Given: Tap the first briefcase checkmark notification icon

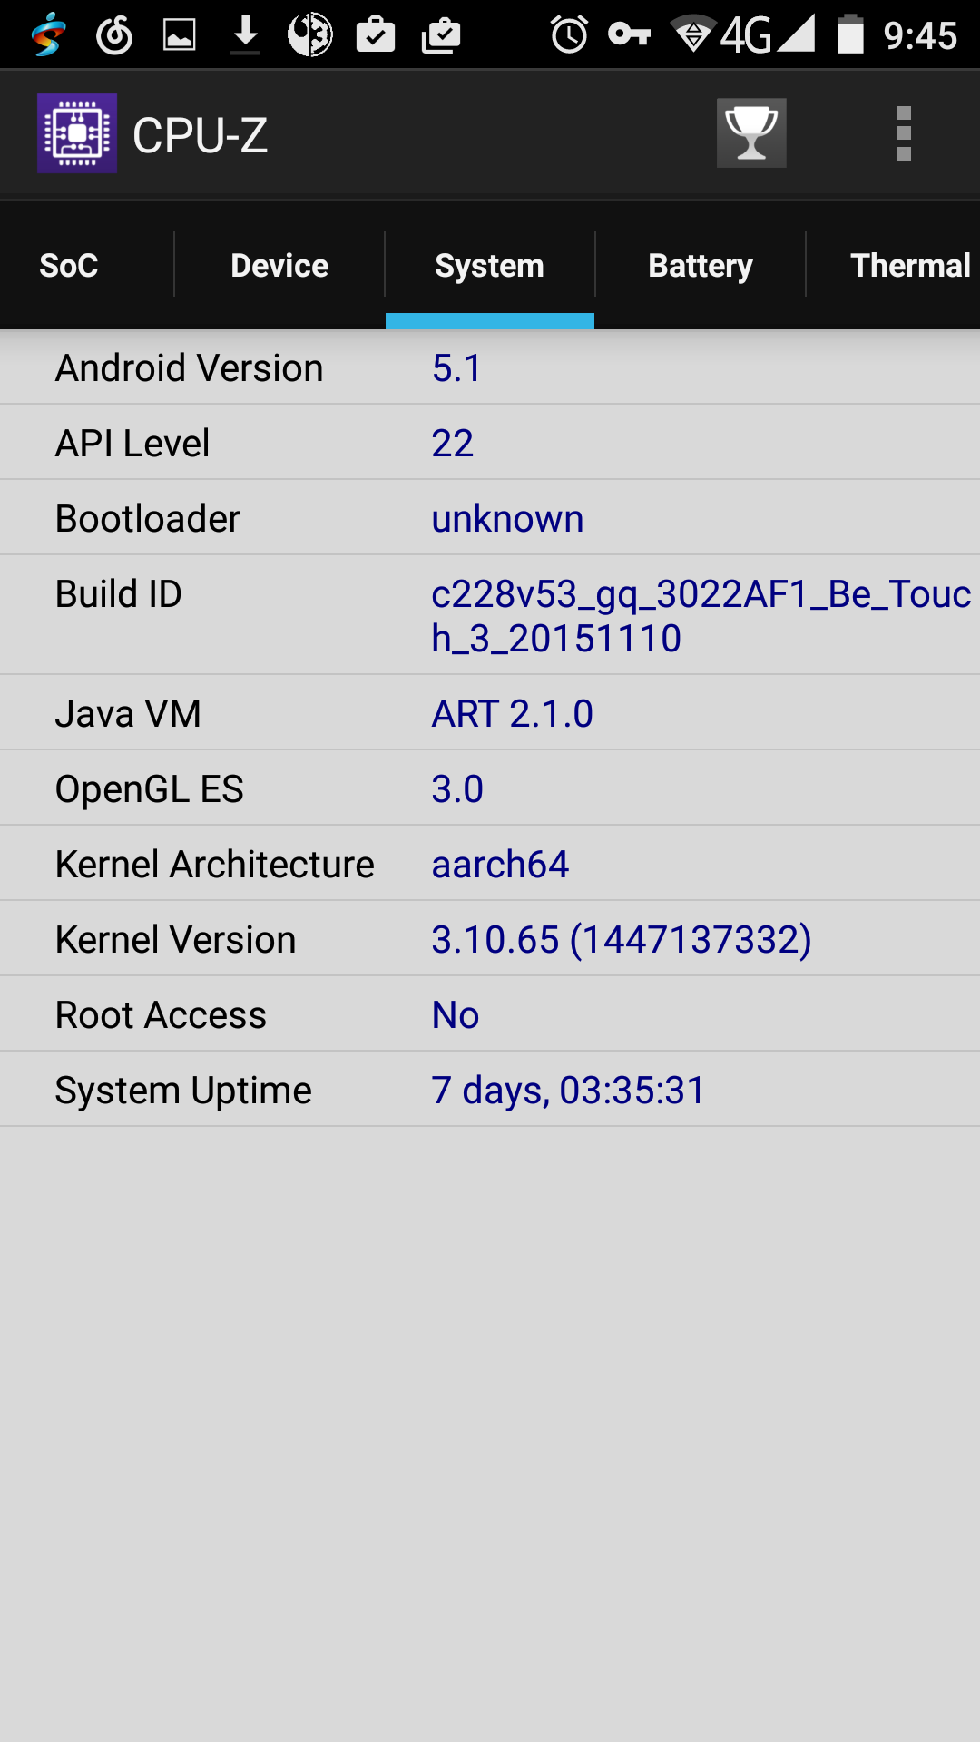Looking at the screenshot, I should pyautogui.click(x=376, y=34).
